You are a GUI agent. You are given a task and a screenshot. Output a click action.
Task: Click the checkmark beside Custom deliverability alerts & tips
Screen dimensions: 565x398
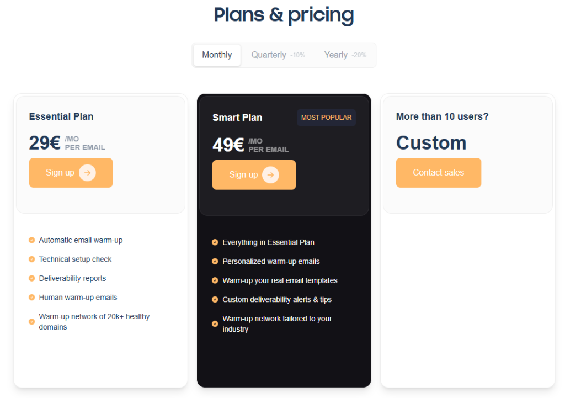point(215,299)
